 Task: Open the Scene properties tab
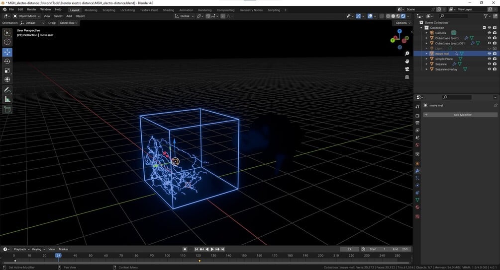pos(417,137)
